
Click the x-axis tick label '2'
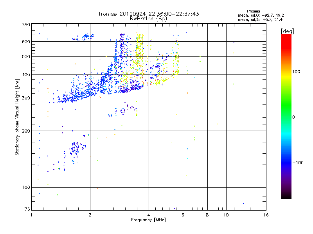pos(90,215)
